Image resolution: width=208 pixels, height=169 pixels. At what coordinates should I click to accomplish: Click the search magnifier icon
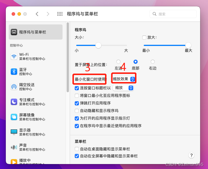pyautogui.click(x=154, y=14)
